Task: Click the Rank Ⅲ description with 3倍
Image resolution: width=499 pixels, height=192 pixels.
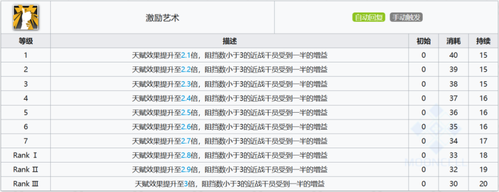Action: [x=230, y=184]
